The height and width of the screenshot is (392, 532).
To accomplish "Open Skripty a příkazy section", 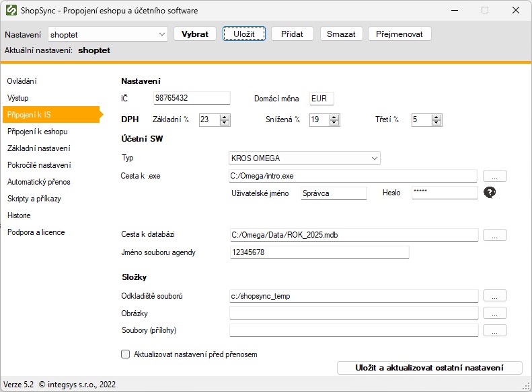I will click(x=34, y=199).
